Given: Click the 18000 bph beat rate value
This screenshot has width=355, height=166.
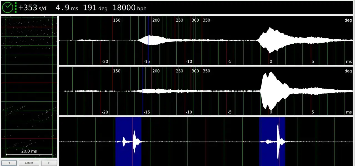Looking at the screenshot, I should pos(129,8).
